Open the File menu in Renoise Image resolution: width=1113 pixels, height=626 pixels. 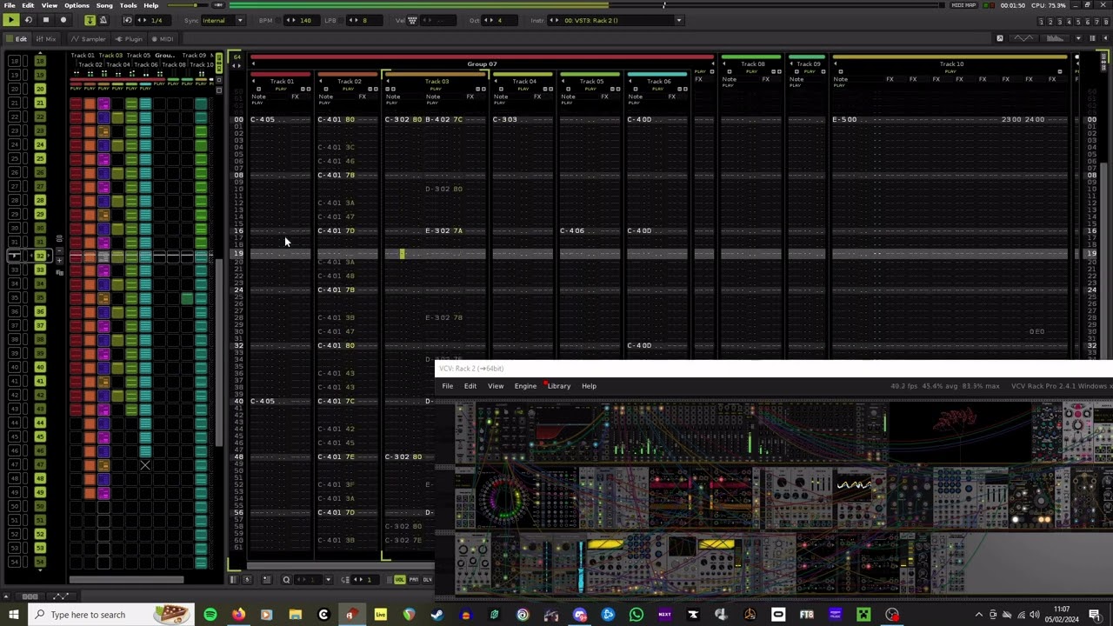pos(9,5)
